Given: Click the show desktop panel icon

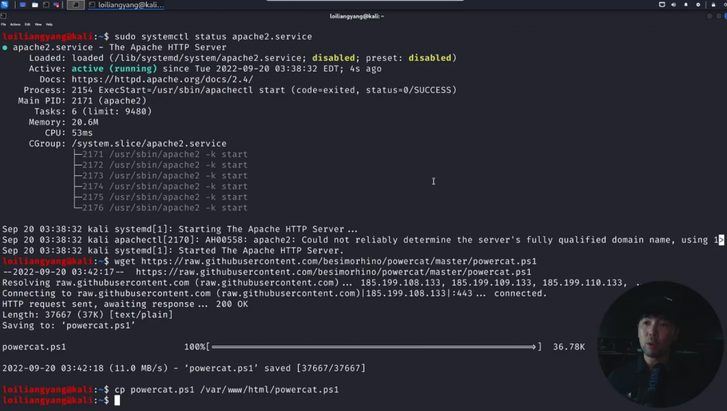Looking at the screenshot, I should (x=23, y=5).
